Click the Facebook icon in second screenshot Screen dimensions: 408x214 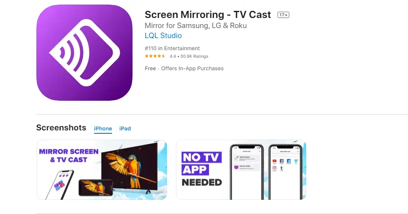(281, 161)
